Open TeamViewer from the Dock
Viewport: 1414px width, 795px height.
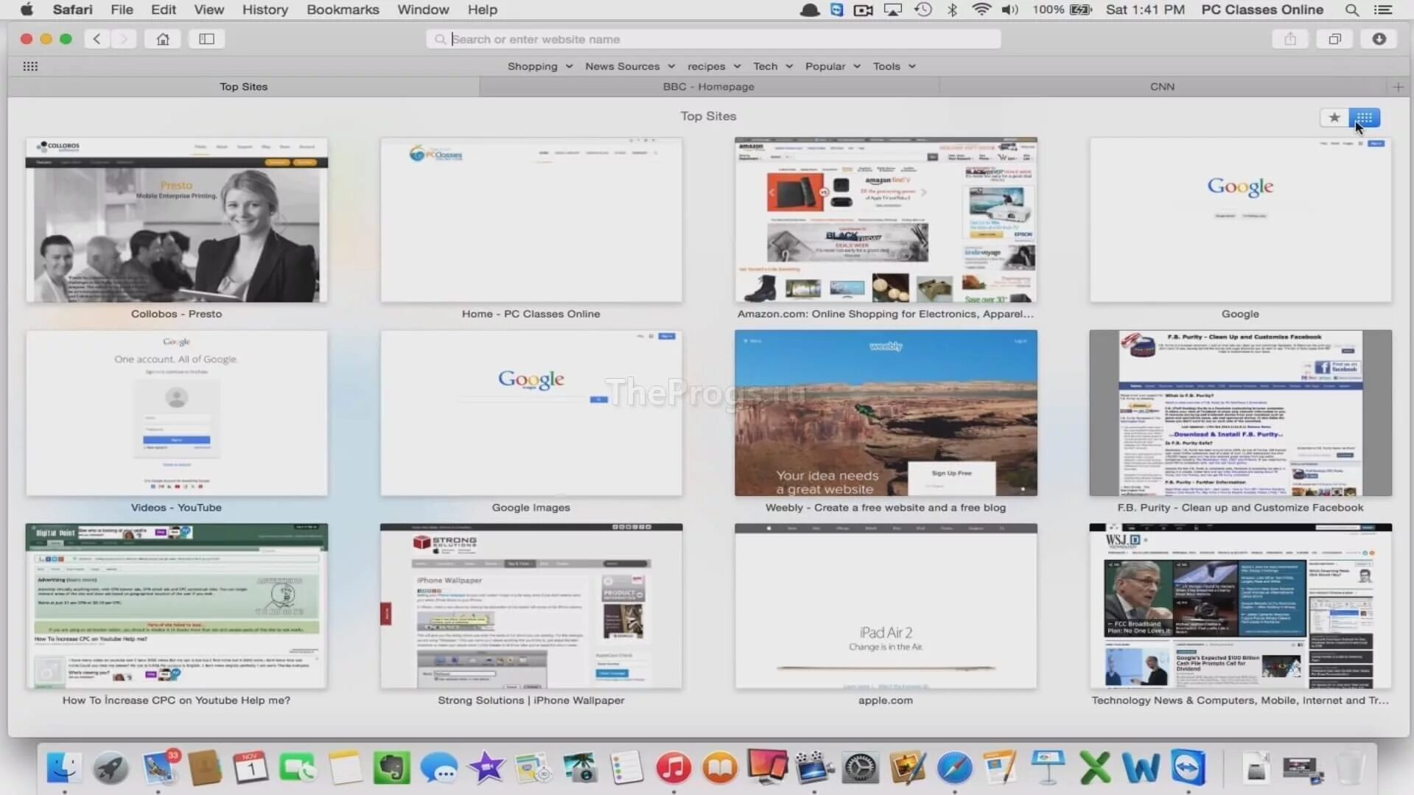pos(1188,768)
